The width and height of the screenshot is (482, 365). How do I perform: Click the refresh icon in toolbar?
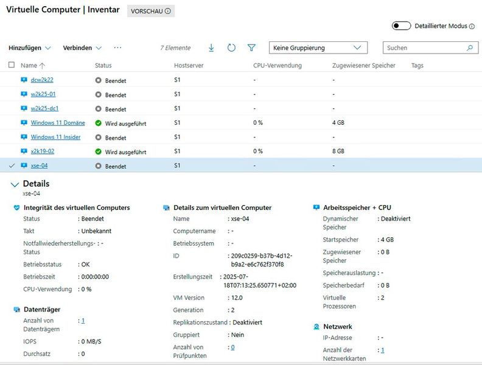click(231, 48)
